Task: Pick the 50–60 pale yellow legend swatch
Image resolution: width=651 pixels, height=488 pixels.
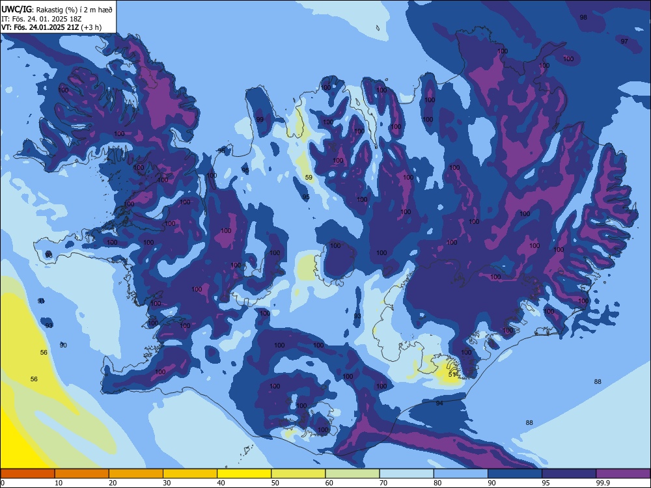Action: point(299,474)
